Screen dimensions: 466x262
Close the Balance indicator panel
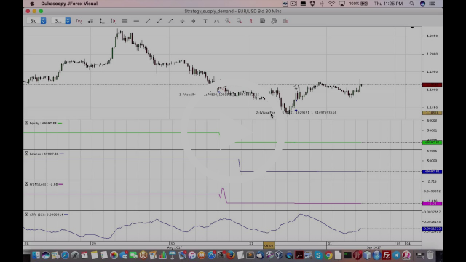click(26, 154)
